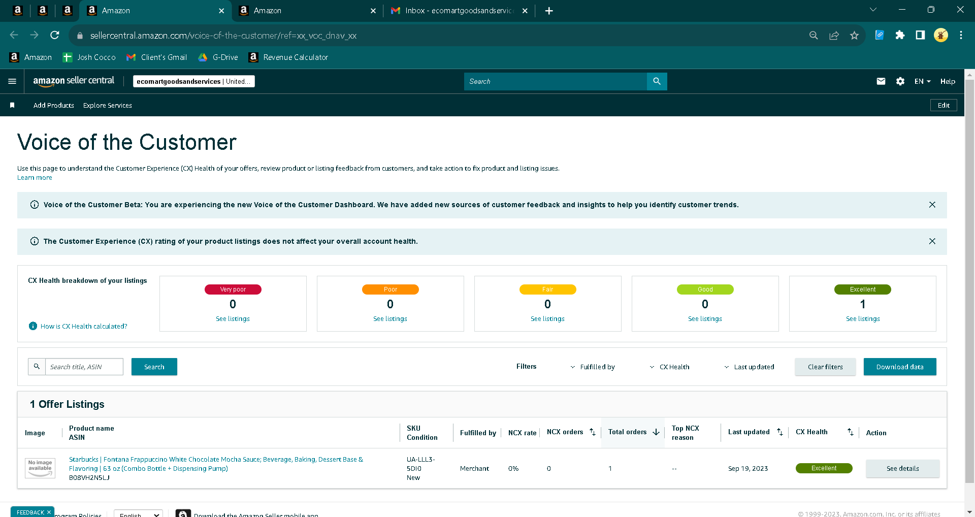Image resolution: width=975 pixels, height=517 pixels.
Task: Click the browser back arrow
Action: (x=14, y=35)
